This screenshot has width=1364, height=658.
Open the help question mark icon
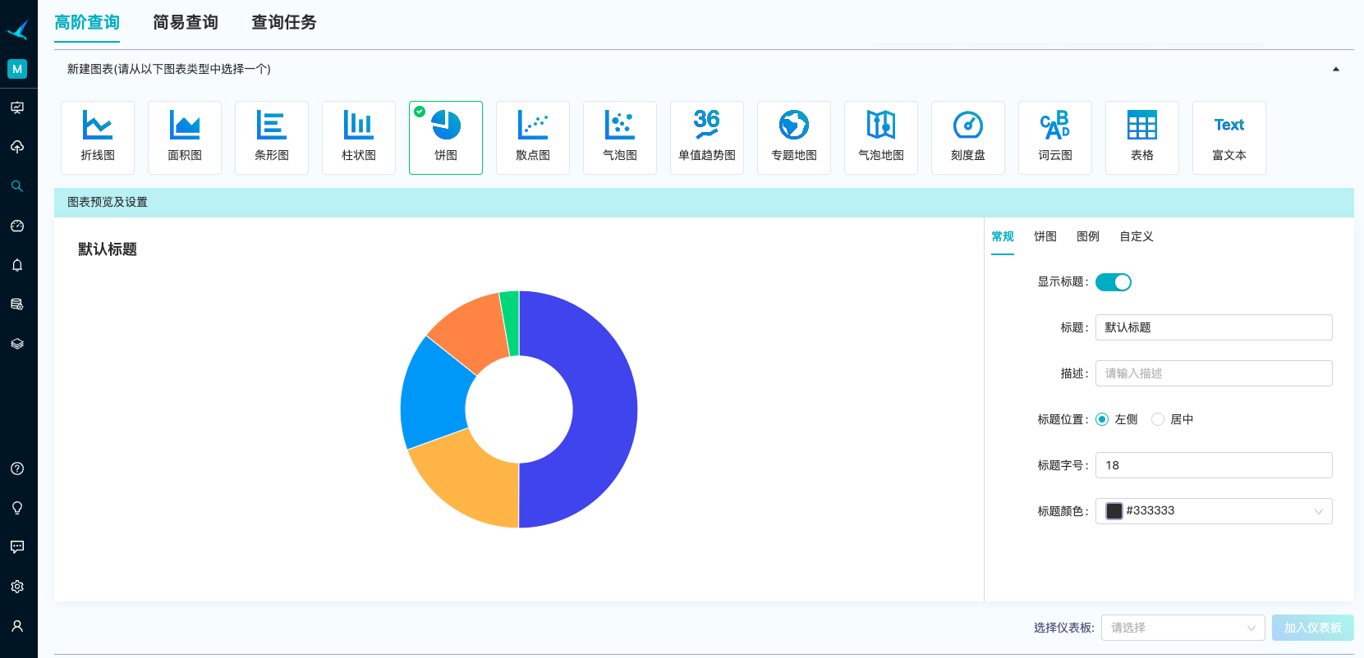coord(17,468)
